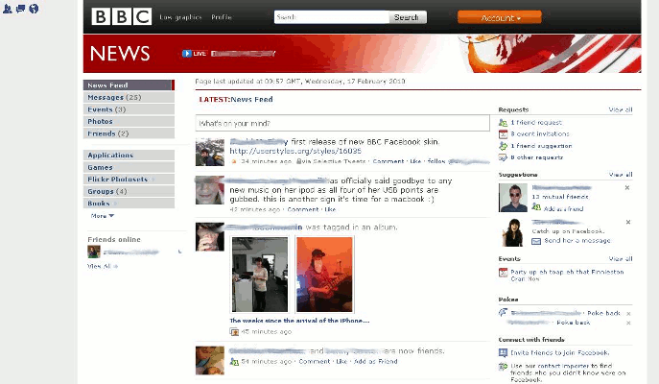Viewport: 659px width, 384px height.
Task: Open the notifications globe icon at top left
Action: point(34,9)
